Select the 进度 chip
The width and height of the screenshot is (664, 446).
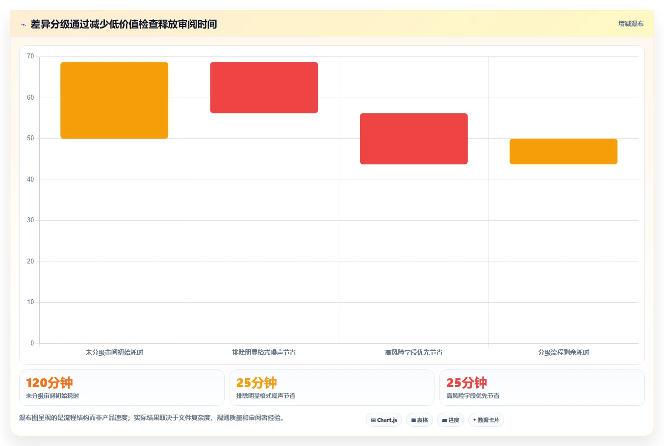point(451,420)
